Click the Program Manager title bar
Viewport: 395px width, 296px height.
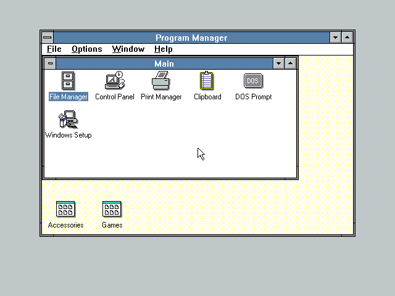(191, 38)
